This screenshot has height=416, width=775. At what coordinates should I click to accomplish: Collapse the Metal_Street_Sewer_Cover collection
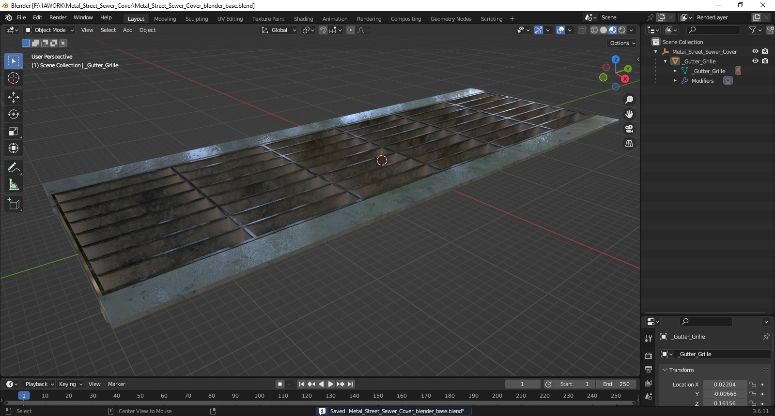point(656,52)
